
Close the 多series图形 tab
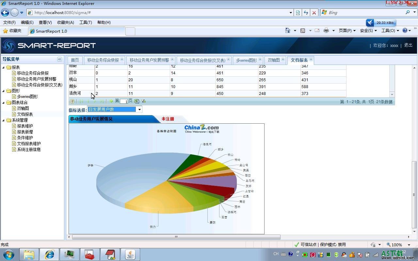tap(260, 59)
